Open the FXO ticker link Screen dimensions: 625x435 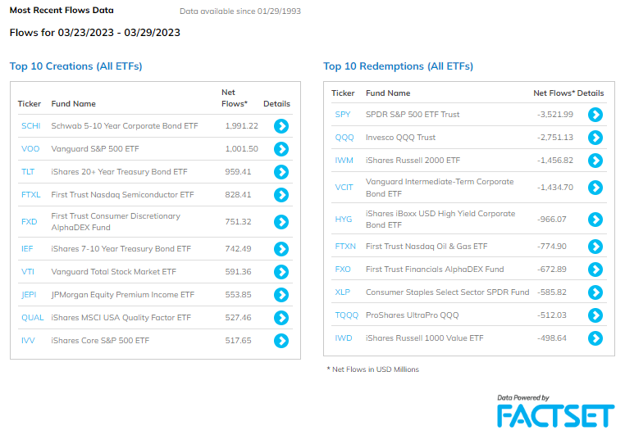click(343, 270)
